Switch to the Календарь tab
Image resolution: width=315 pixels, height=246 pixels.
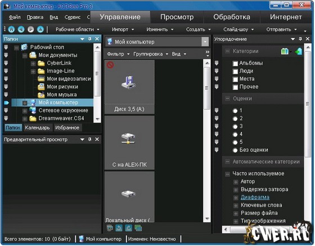(37, 128)
